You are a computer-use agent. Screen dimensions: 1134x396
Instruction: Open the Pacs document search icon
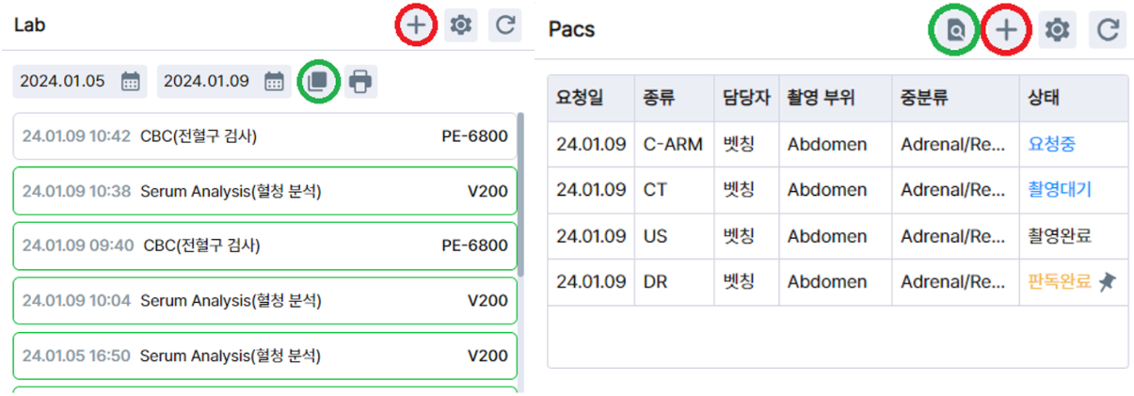pos(956,30)
